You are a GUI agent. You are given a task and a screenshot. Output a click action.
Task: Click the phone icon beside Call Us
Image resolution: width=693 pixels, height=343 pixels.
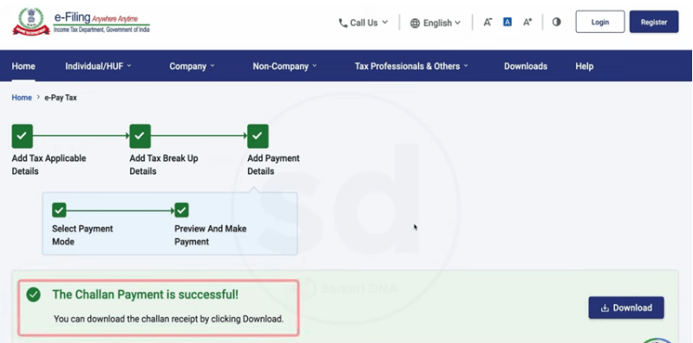tap(343, 23)
